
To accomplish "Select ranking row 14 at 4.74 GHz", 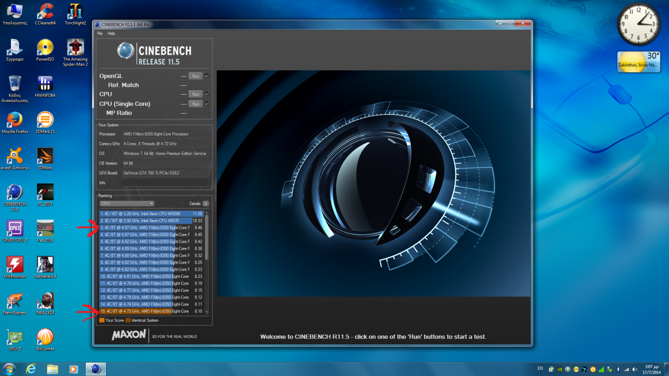I will pos(151,304).
